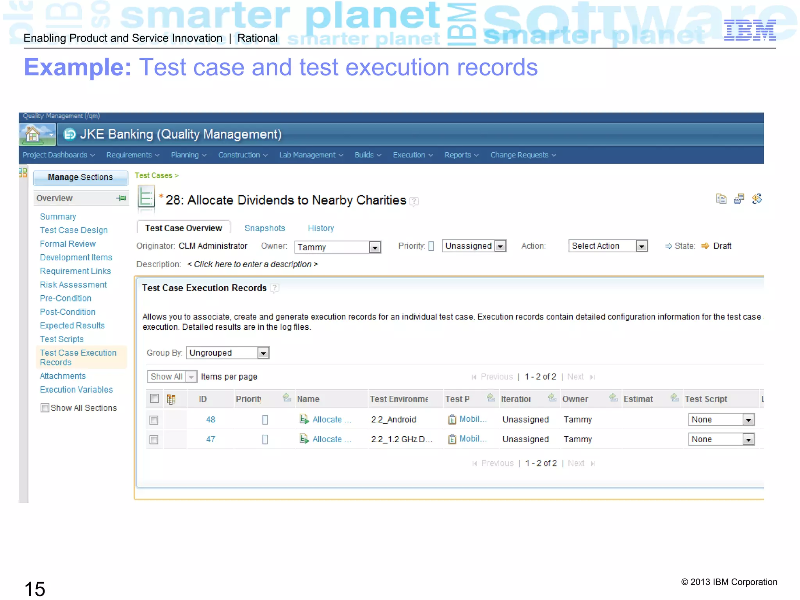Open the Execution menu
Image resolution: width=800 pixels, height=600 pixels.
(413, 155)
